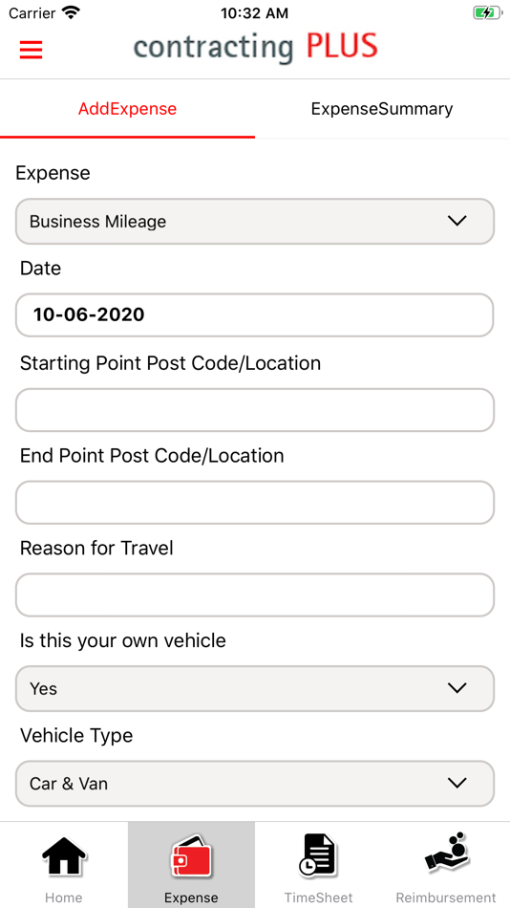Screen dimensions: 510x908
Task: Tap the TimeSheet label in bottom bar
Action: point(318,897)
